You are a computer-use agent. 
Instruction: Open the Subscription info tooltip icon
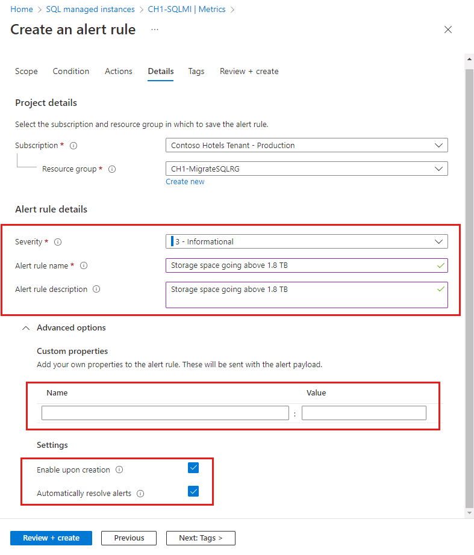73,145
